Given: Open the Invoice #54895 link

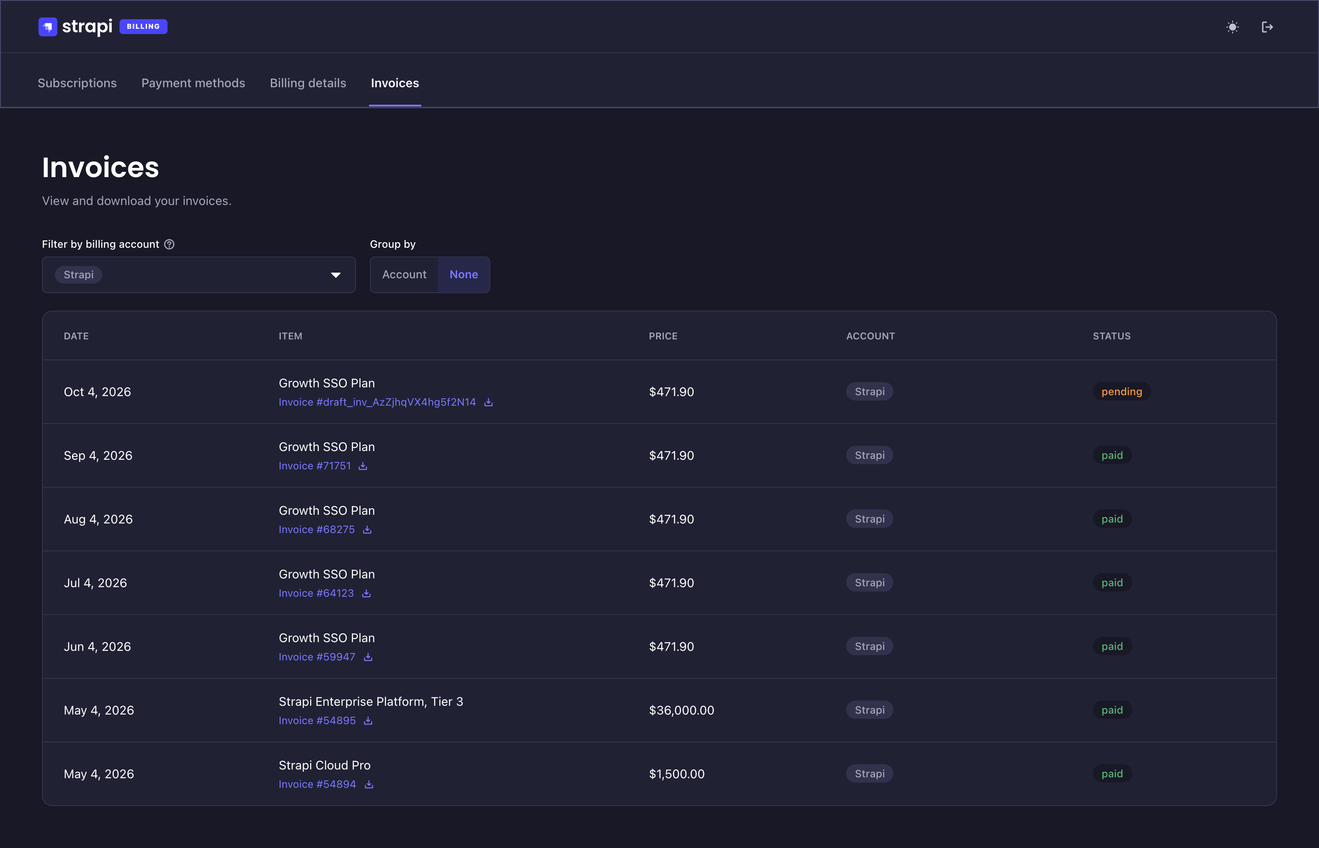Looking at the screenshot, I should [317, 721].
